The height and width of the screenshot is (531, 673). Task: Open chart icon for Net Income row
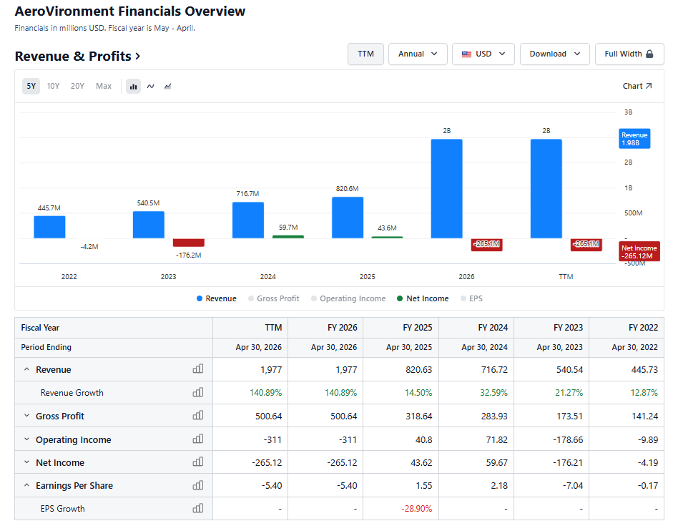(198, 462)
